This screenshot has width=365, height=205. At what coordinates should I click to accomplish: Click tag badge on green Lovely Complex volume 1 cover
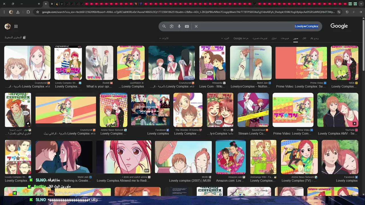[28, 124]
